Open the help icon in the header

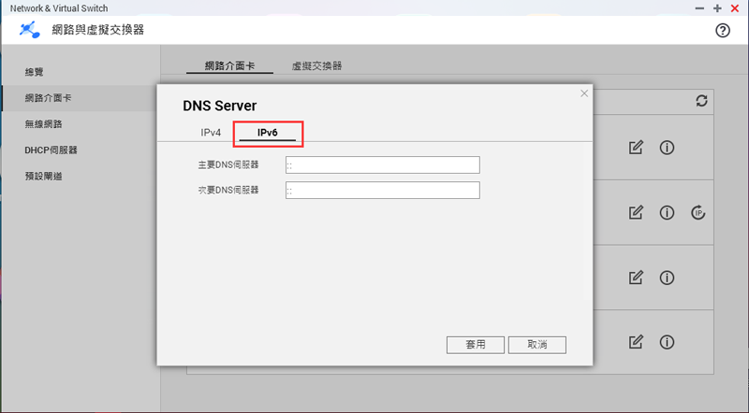tap(722, 30)
